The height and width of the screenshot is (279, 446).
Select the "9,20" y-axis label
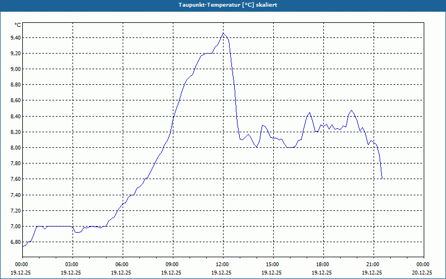[x=16, y=54]
